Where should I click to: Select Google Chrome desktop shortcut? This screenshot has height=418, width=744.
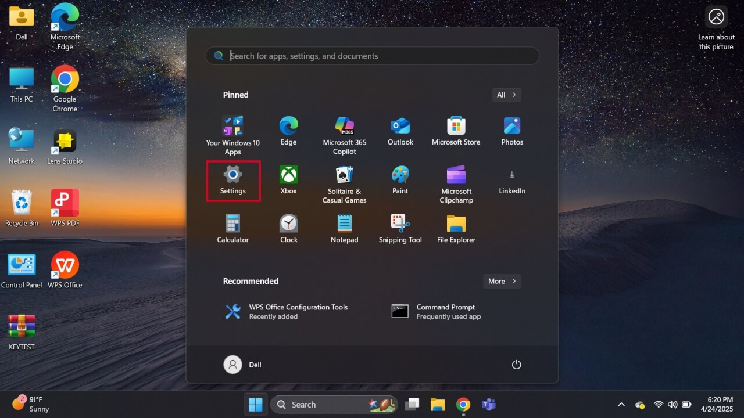point(65,89)
